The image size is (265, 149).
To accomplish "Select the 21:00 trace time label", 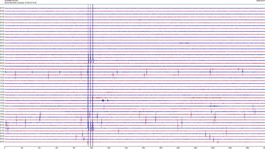I will tap(2, 128).
